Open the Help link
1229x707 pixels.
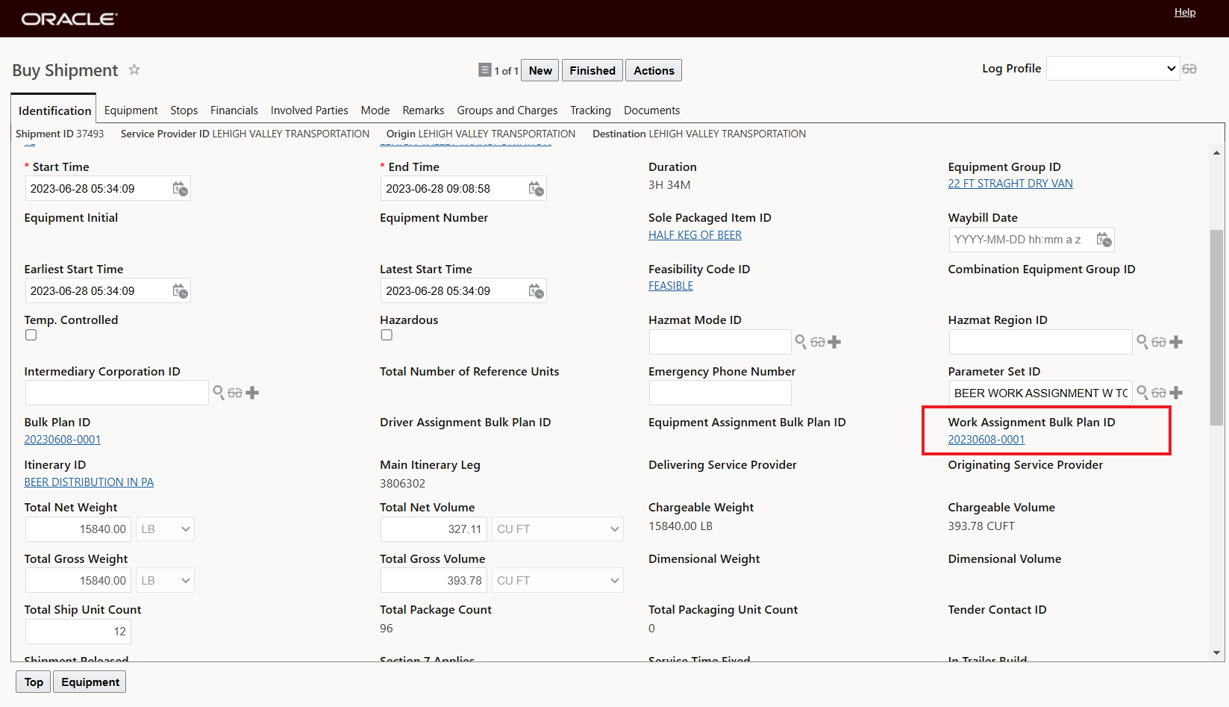tap(1185, 12)
